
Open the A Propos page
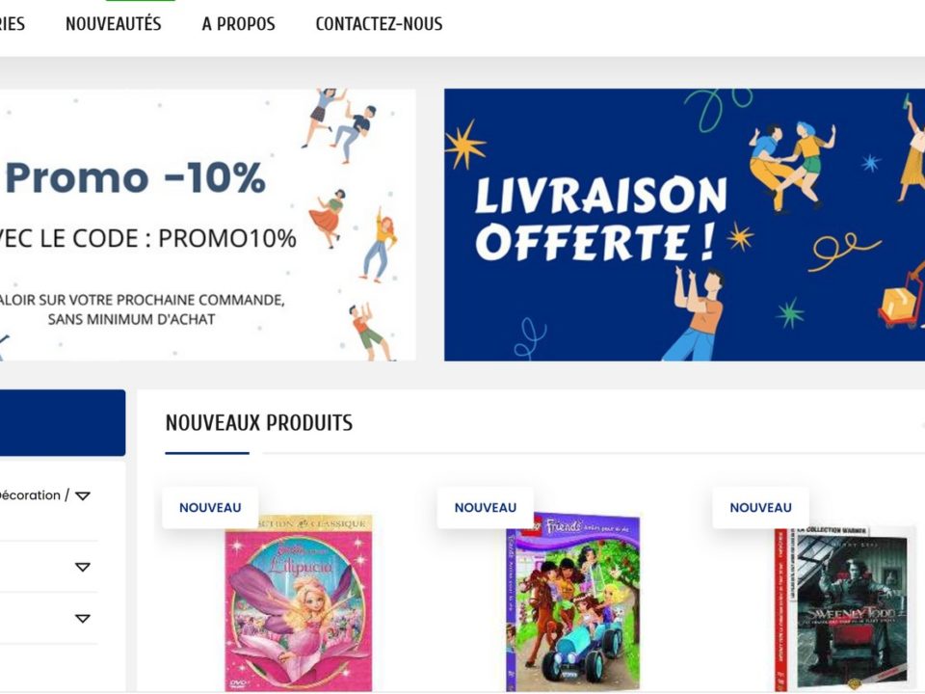click(x=238, y=23)
